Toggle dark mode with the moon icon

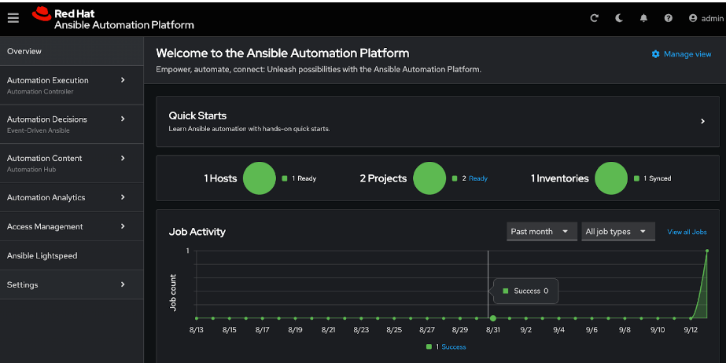click(x=618, y=18)
